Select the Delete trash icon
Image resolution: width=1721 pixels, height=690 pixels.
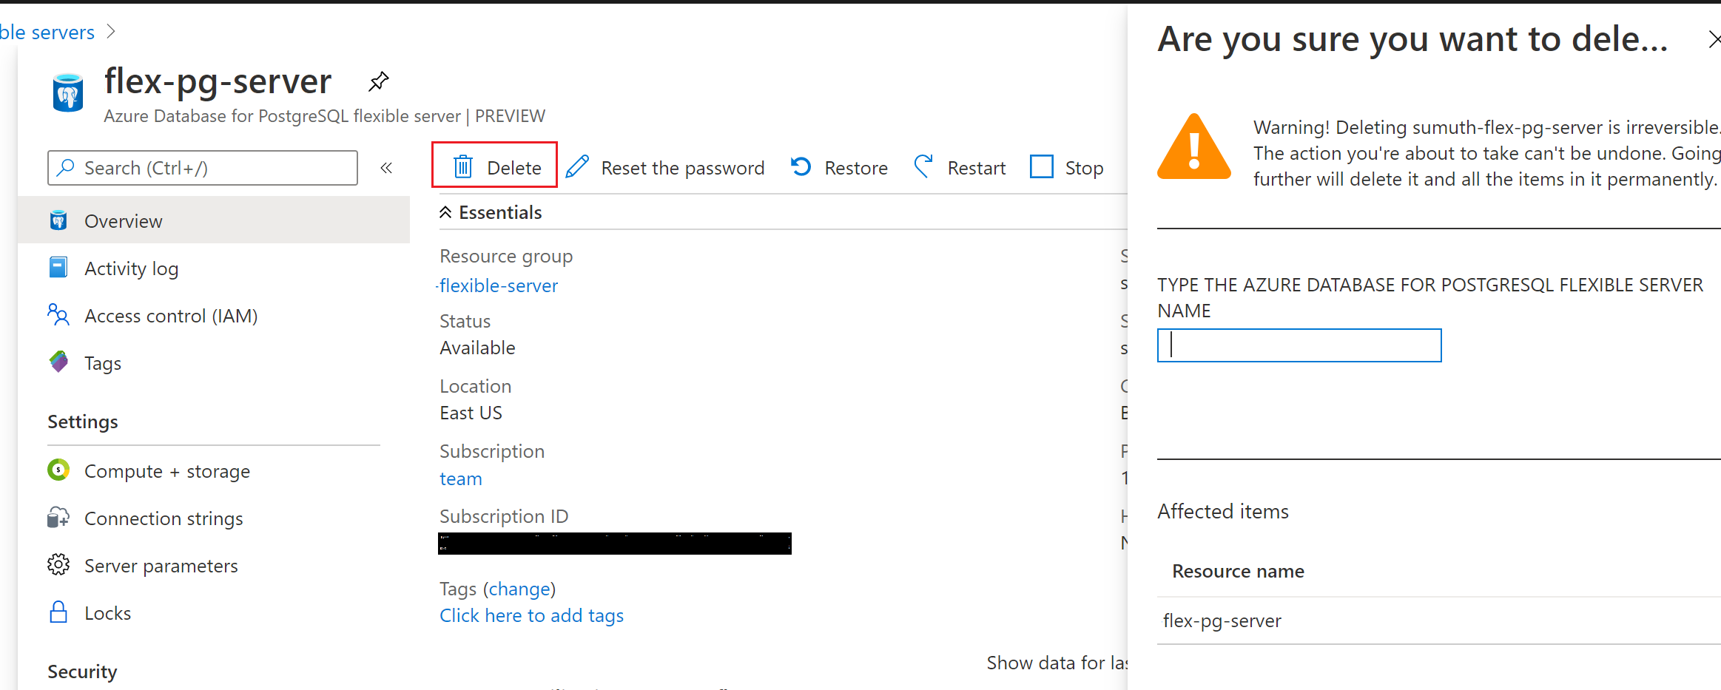click(463, 167)
